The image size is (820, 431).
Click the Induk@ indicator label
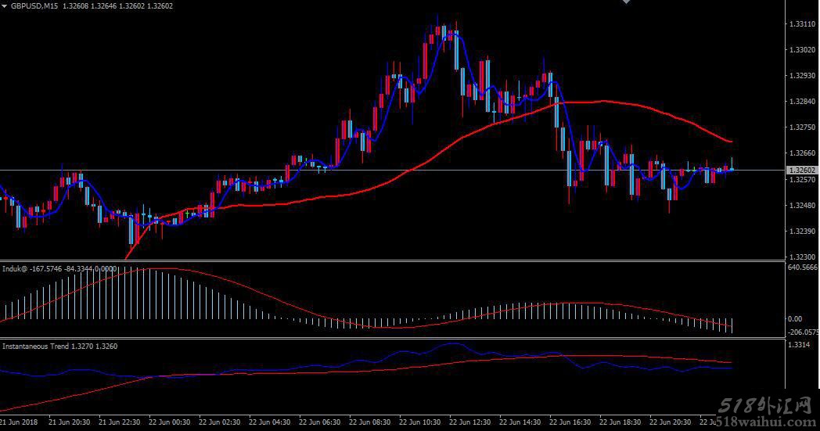point(15,269)
